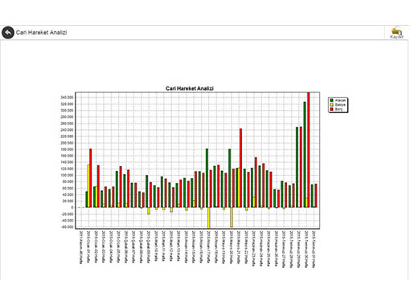Screen dimensions: 410x305
Task: Click the 'Cari Hareket Analizi' header title
Action: [41, 32]
